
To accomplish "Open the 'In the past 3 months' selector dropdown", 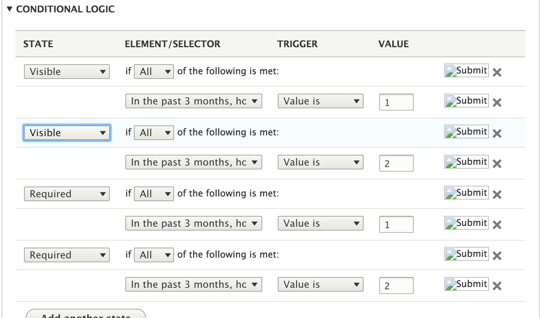I will point(193,101).
